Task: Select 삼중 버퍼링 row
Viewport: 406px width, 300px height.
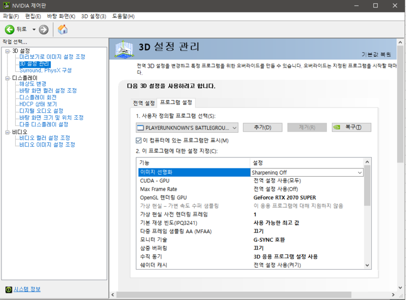Action: 251,248
